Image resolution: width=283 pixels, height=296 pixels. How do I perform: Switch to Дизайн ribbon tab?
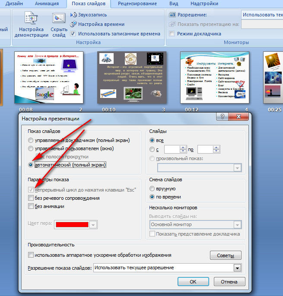(x=14, y=3)
